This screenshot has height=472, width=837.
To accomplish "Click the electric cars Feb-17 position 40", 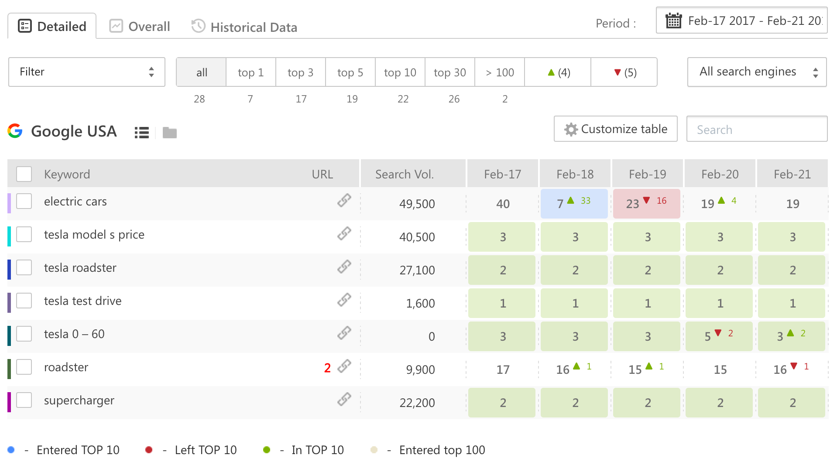I will pos(503,204).
